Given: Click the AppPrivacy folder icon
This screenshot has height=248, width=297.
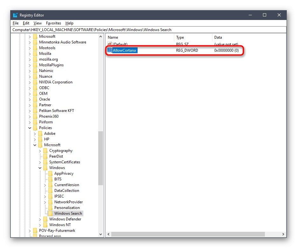Looking at the screenshot, I should tap(50, 173).
